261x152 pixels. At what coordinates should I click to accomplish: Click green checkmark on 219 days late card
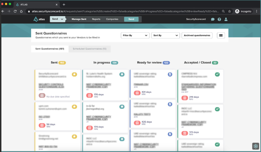click(x=217, y=74)
